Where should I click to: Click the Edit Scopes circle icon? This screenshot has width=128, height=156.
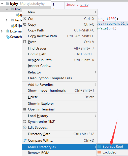coord(25,127)
